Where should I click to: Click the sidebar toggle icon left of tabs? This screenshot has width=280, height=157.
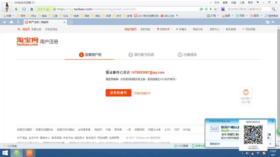[x=4, y=22]
